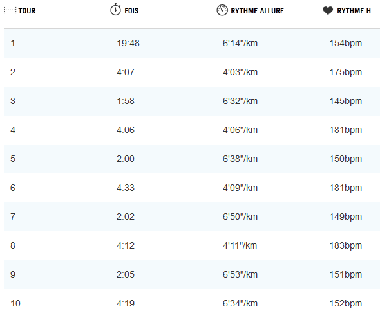This screenshot has width=380, height=318.
Task: Click the 2:05 time cell
Action: pyautogui.click(x=126, y=274)
